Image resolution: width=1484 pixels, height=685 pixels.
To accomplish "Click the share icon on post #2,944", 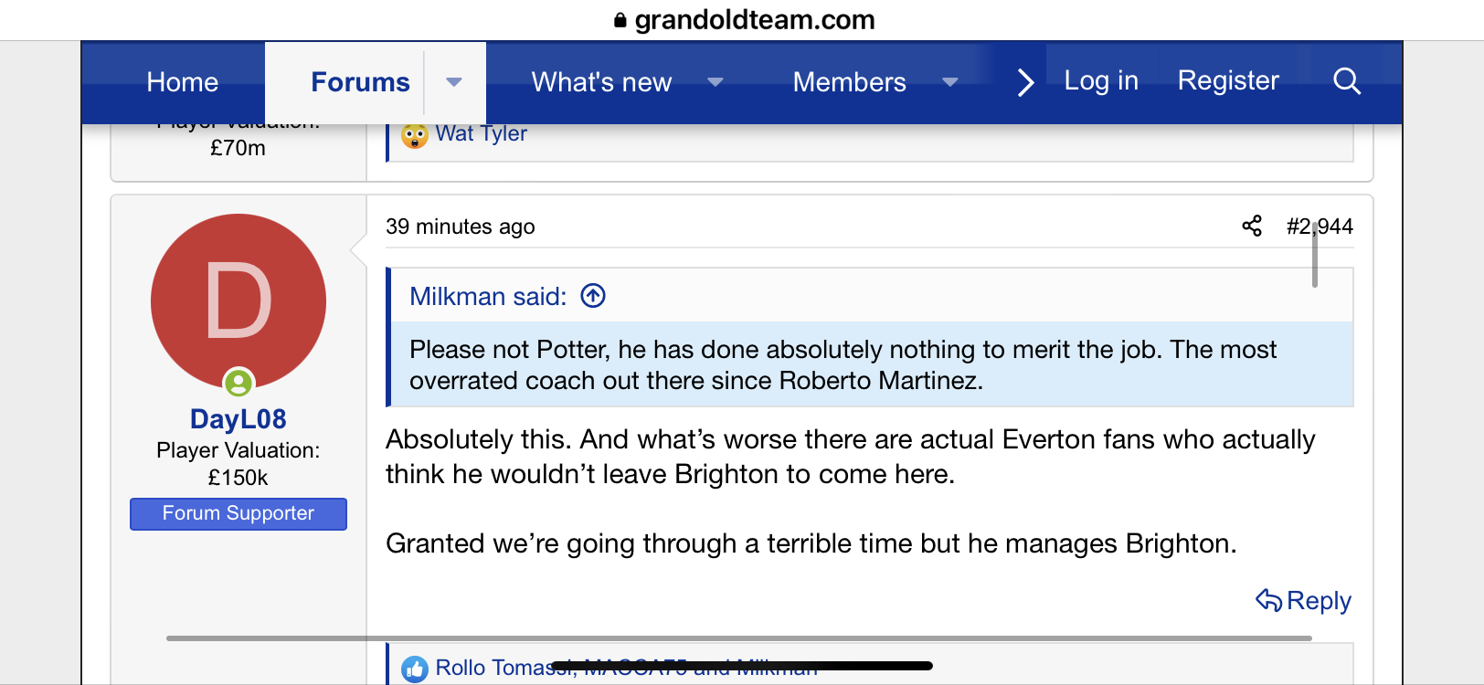I will (x=1252, y=226).
